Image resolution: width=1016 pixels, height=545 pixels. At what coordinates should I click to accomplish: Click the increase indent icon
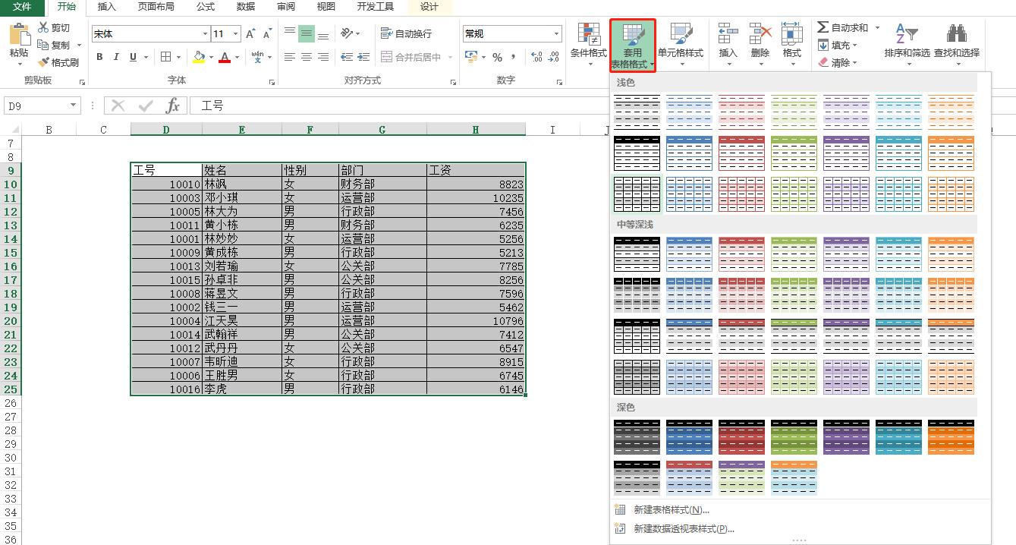pyautogui.click(x=363, y=57)
